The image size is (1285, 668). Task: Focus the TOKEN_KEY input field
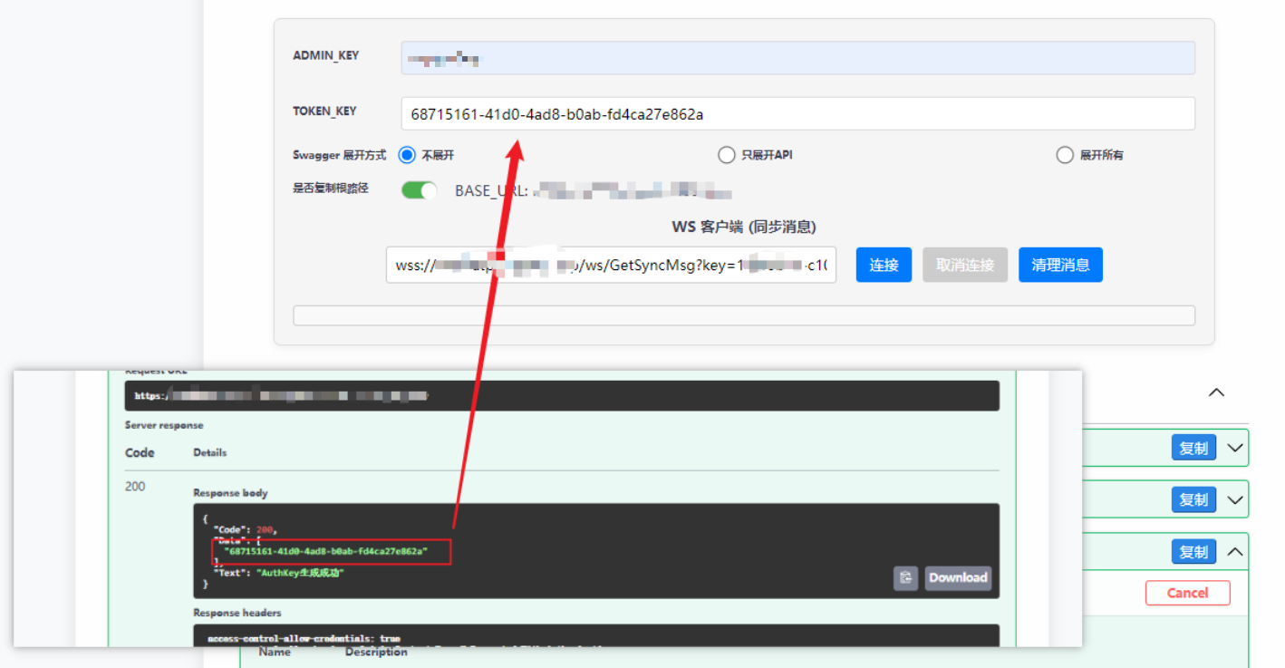[797, 114]
